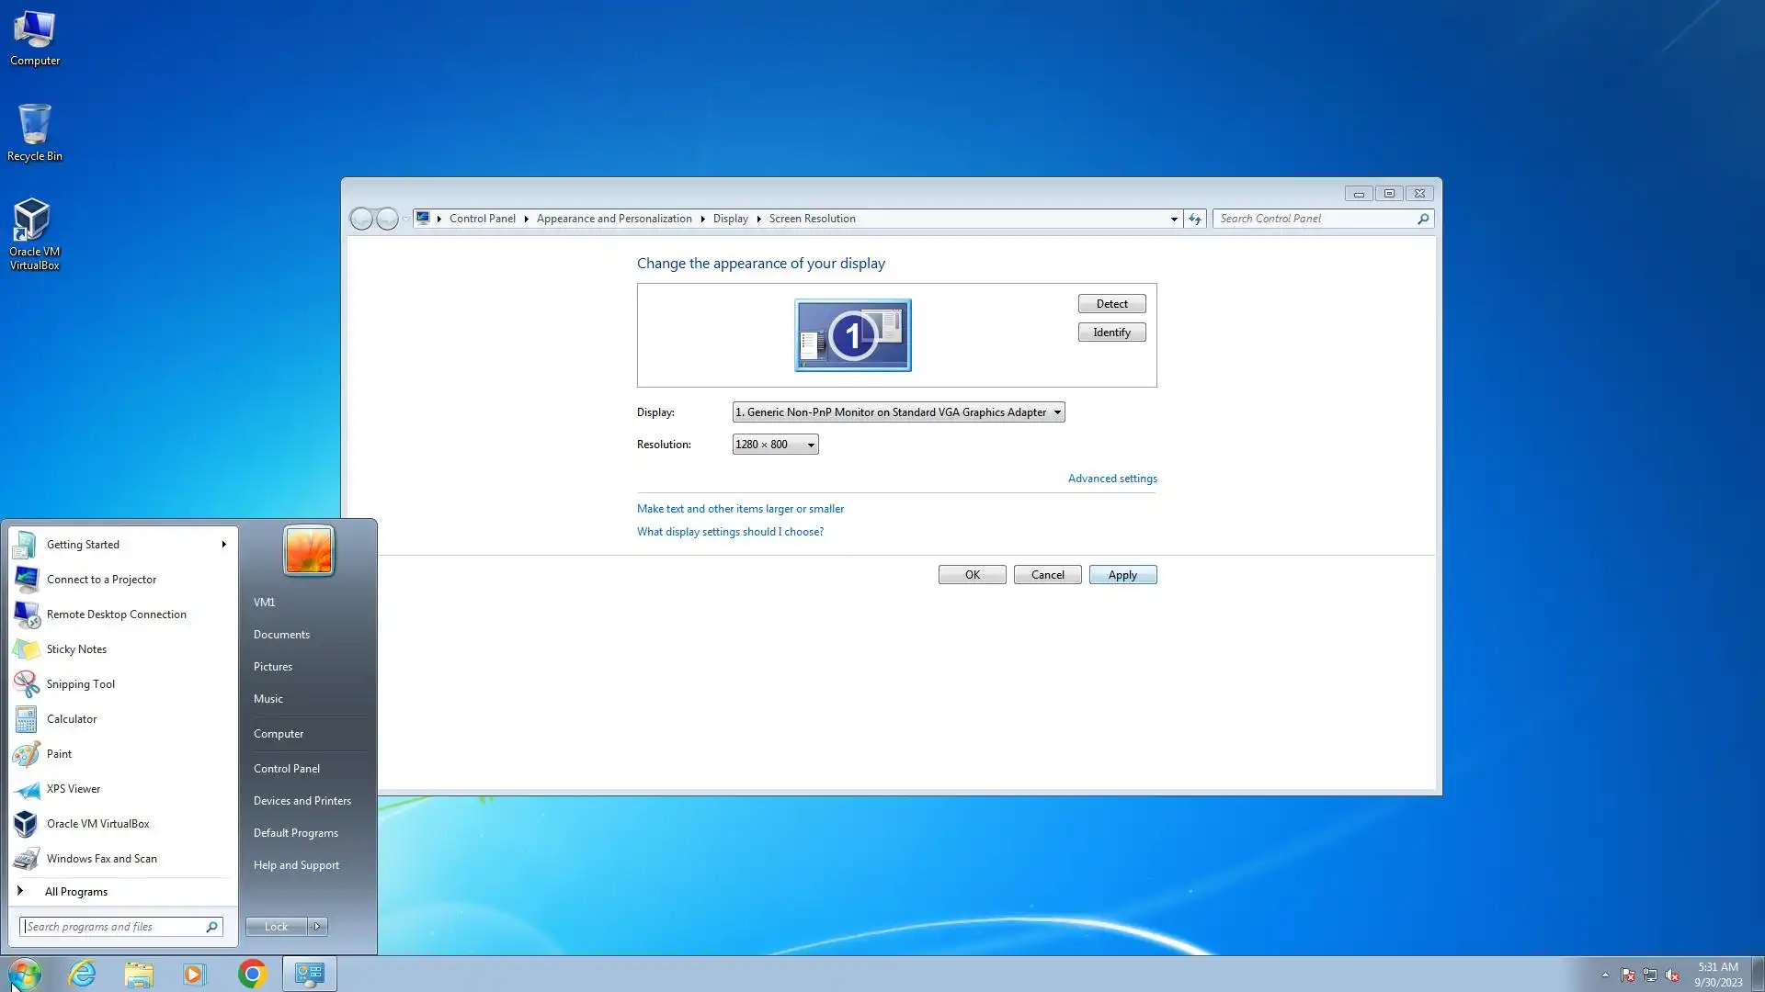
Task: Open the Resolution dropdown
Action: tap(775, 445)
